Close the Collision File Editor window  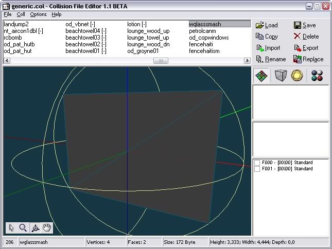tap(326, 6)
